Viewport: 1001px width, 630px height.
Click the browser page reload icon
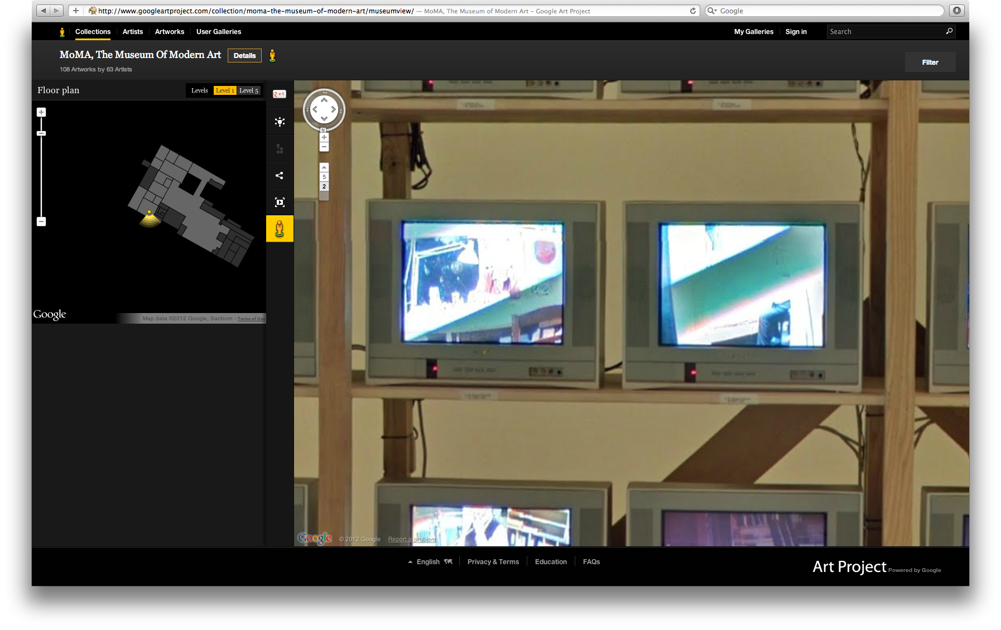tap(693, 11)
